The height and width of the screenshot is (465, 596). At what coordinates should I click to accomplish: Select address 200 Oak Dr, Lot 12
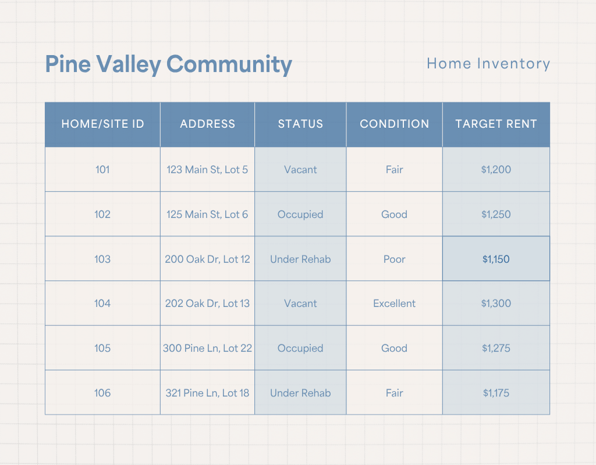point(208,259)
